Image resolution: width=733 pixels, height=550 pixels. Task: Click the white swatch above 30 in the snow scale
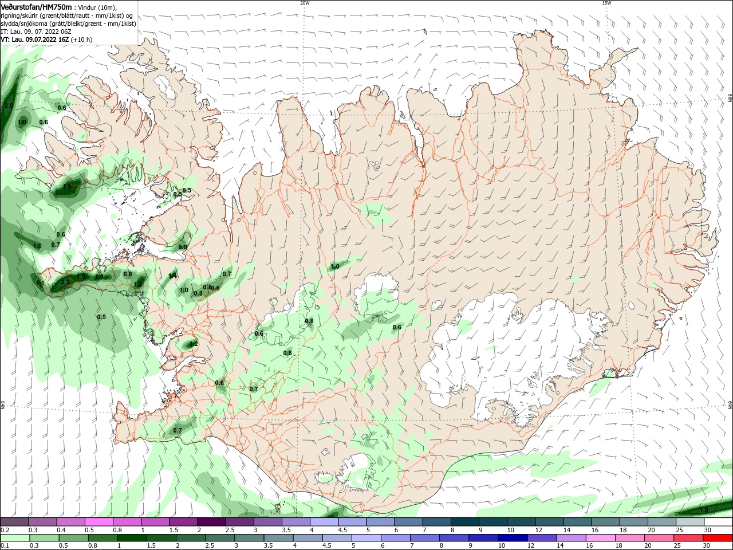(718, 522)
